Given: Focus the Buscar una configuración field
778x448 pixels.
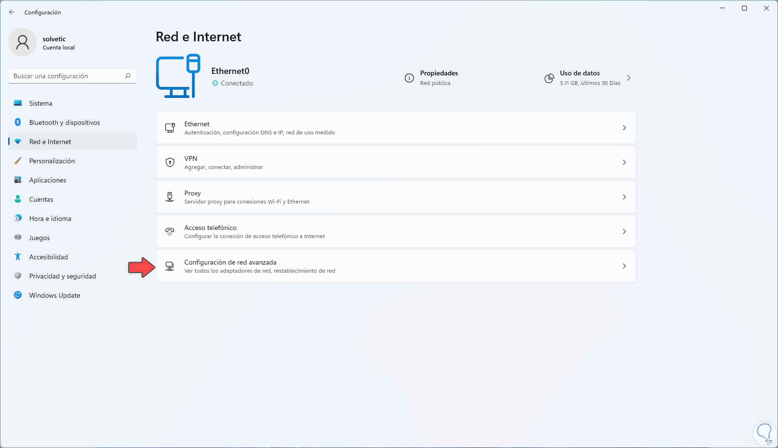Looking at the screenshot, I should [x=67, y=76].
